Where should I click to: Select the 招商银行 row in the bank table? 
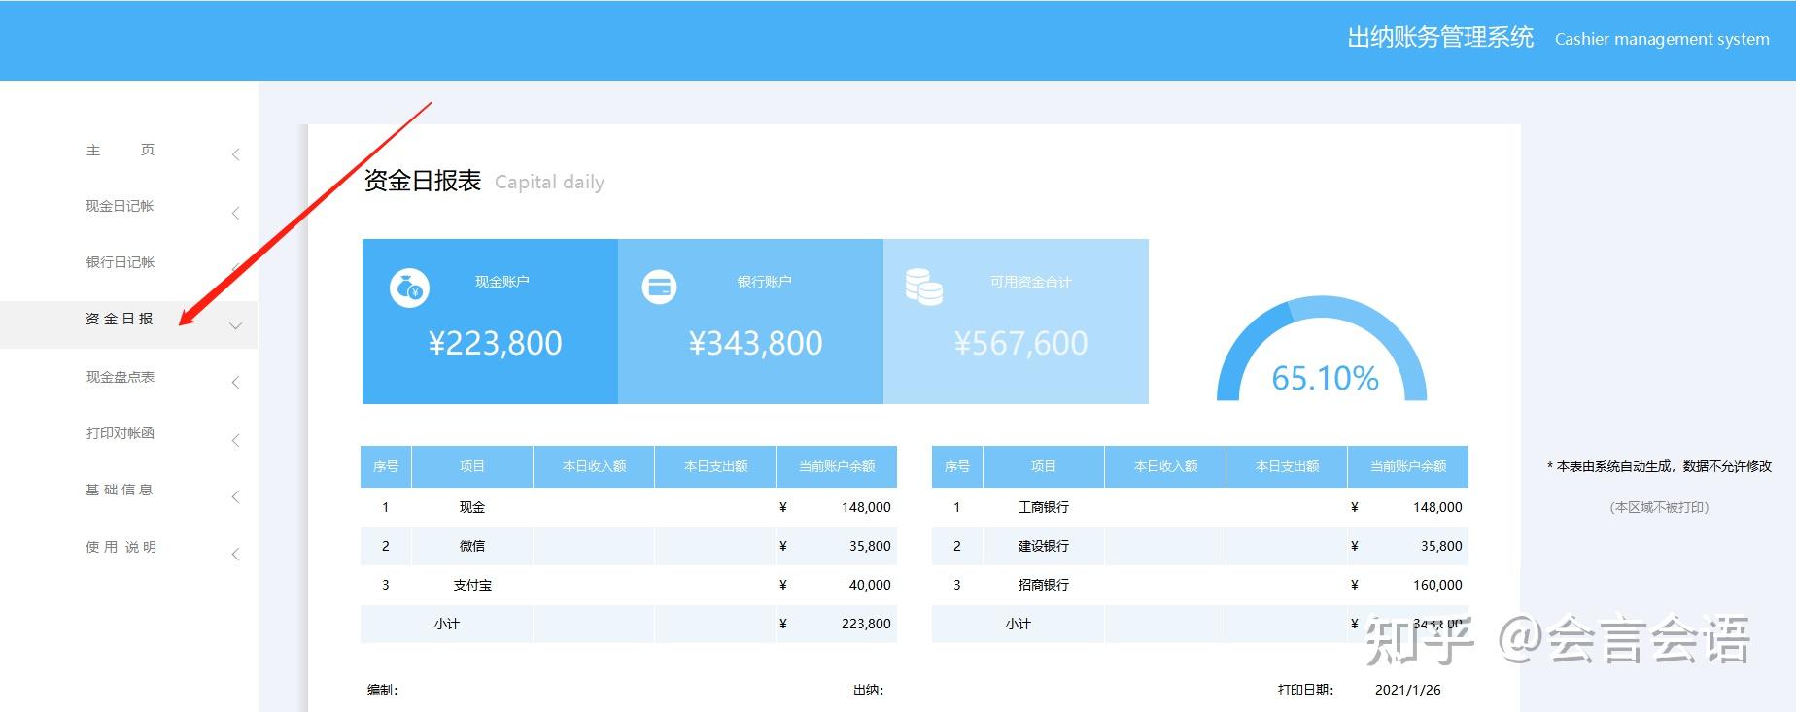[1200, 585]
